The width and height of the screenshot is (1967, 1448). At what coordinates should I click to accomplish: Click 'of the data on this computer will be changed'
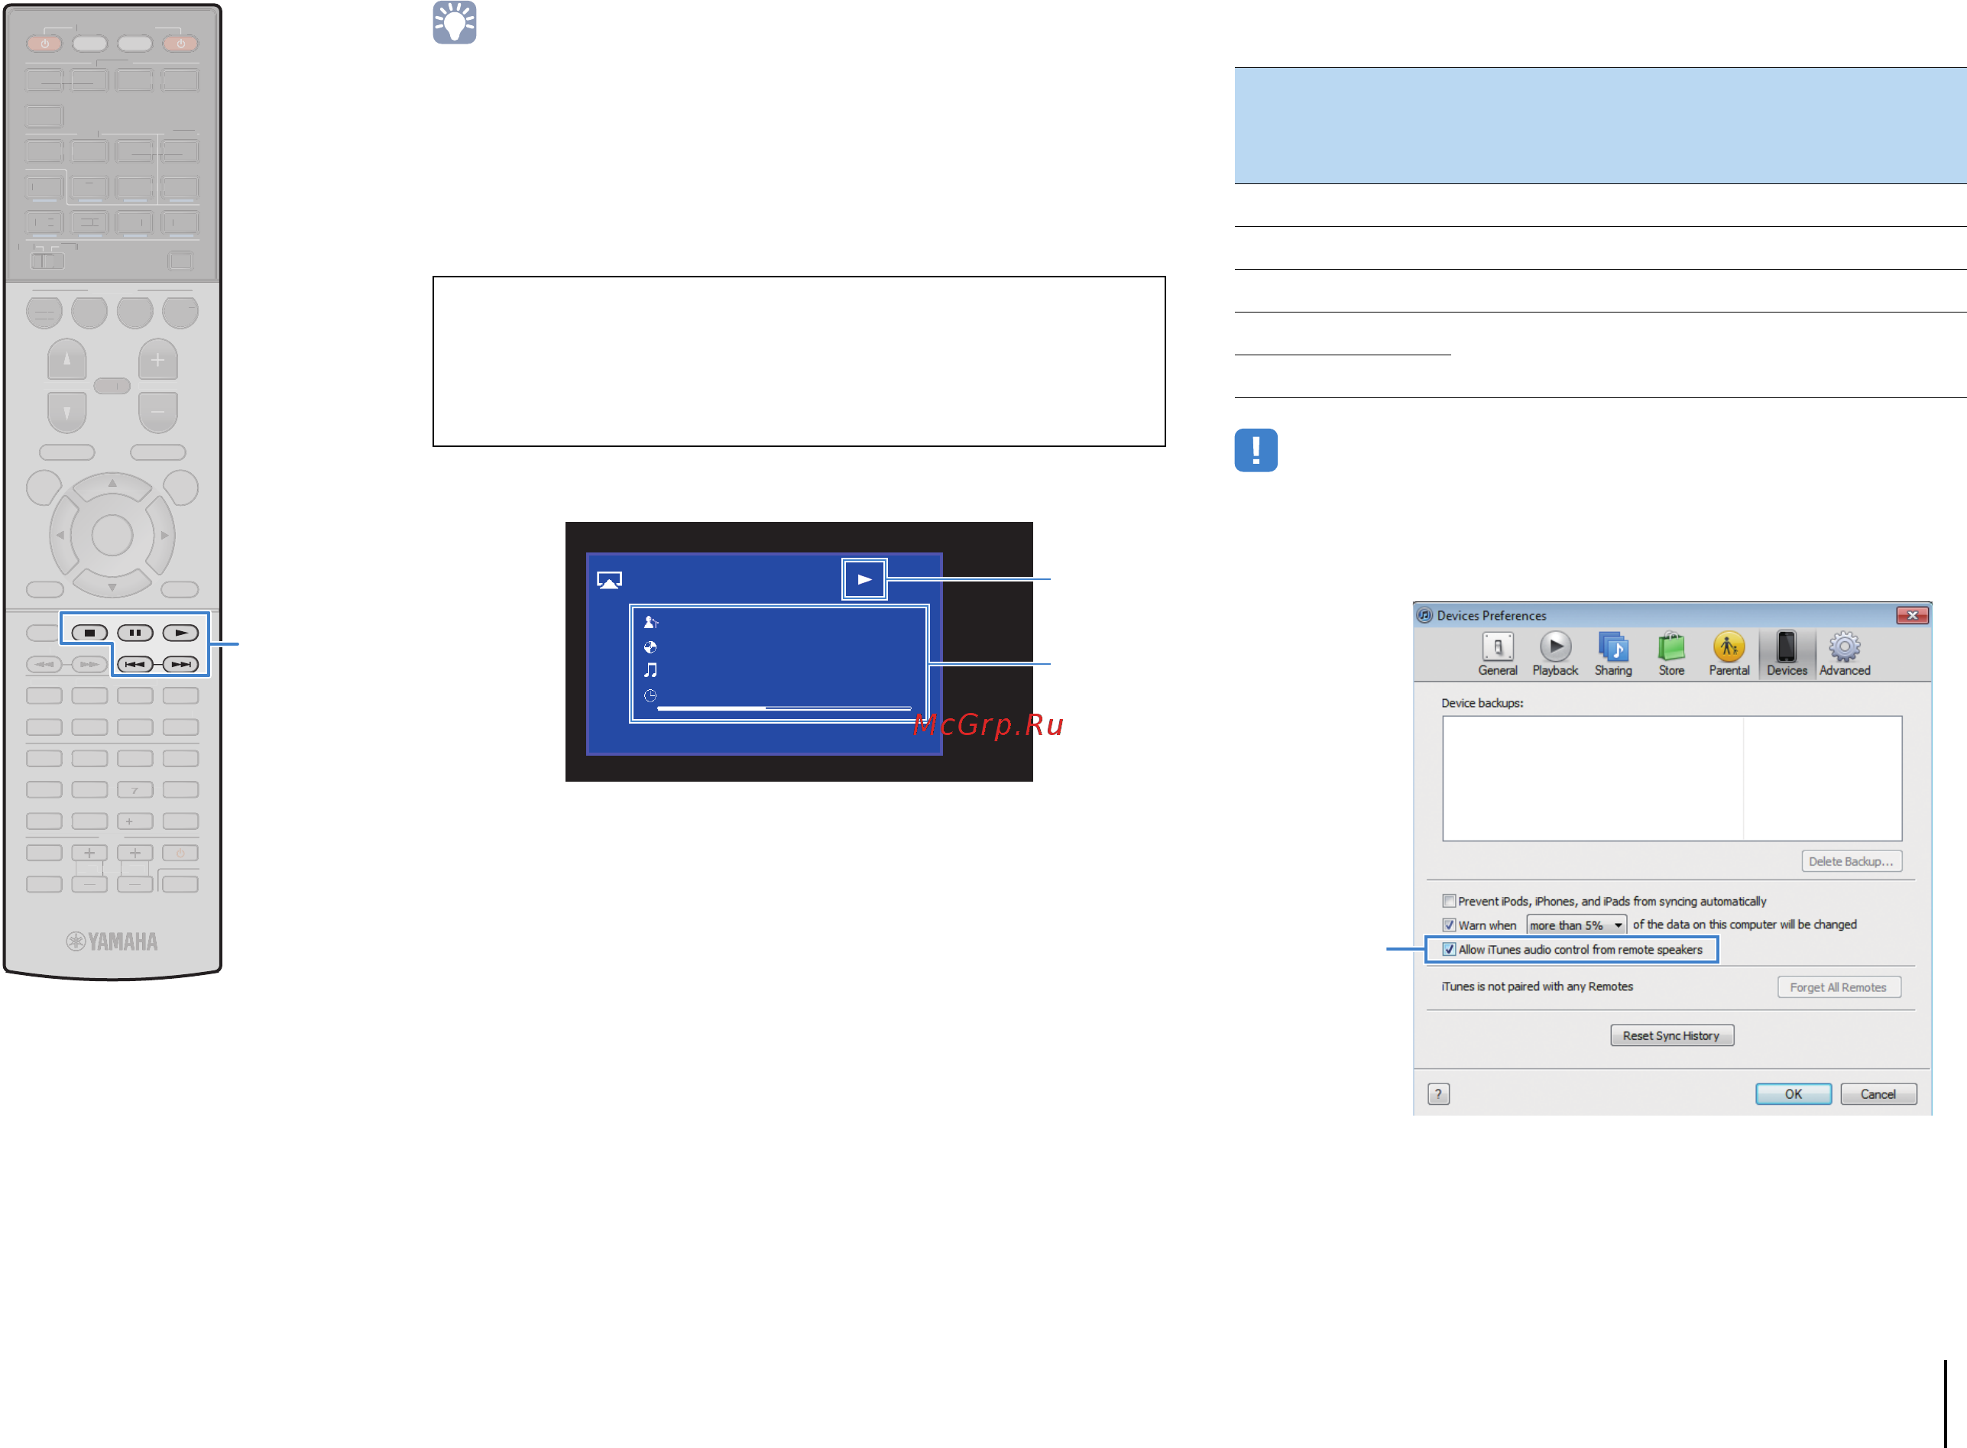click(x=1745, y=925)
